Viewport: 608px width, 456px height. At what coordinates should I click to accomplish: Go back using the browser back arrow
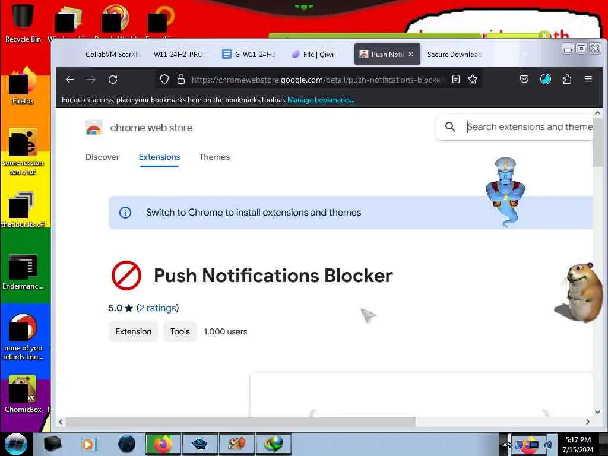pos(70,80)
